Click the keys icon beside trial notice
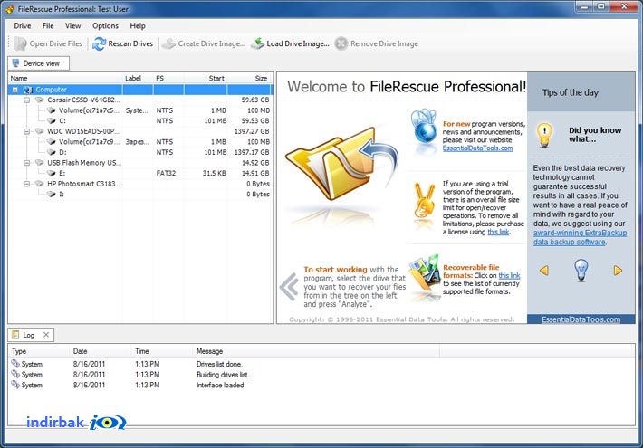Viewport: 643px width, 448px height. (424, 201)
